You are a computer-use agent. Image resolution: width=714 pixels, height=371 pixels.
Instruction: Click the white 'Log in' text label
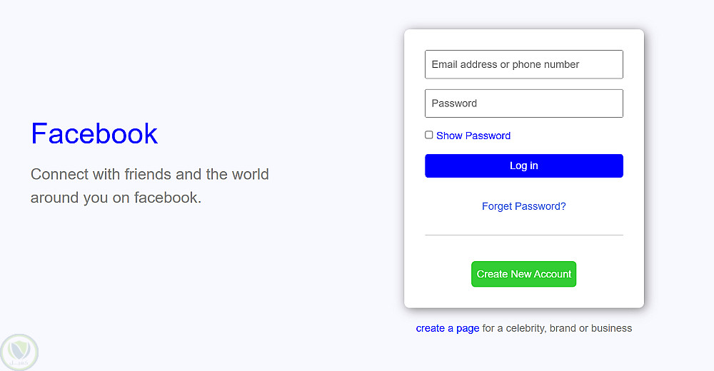[x=523, y=166]
